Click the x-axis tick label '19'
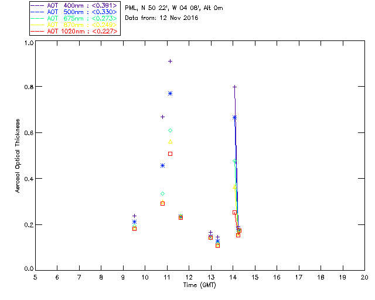 (343, 277)
